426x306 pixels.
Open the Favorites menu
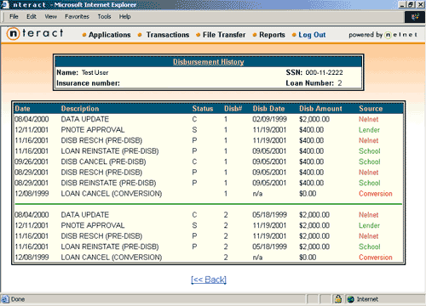(77, 16)
